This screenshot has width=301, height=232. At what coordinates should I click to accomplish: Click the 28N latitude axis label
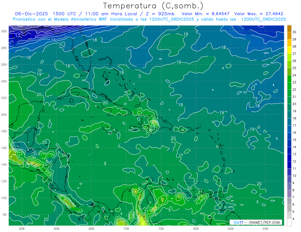point(4,48)
